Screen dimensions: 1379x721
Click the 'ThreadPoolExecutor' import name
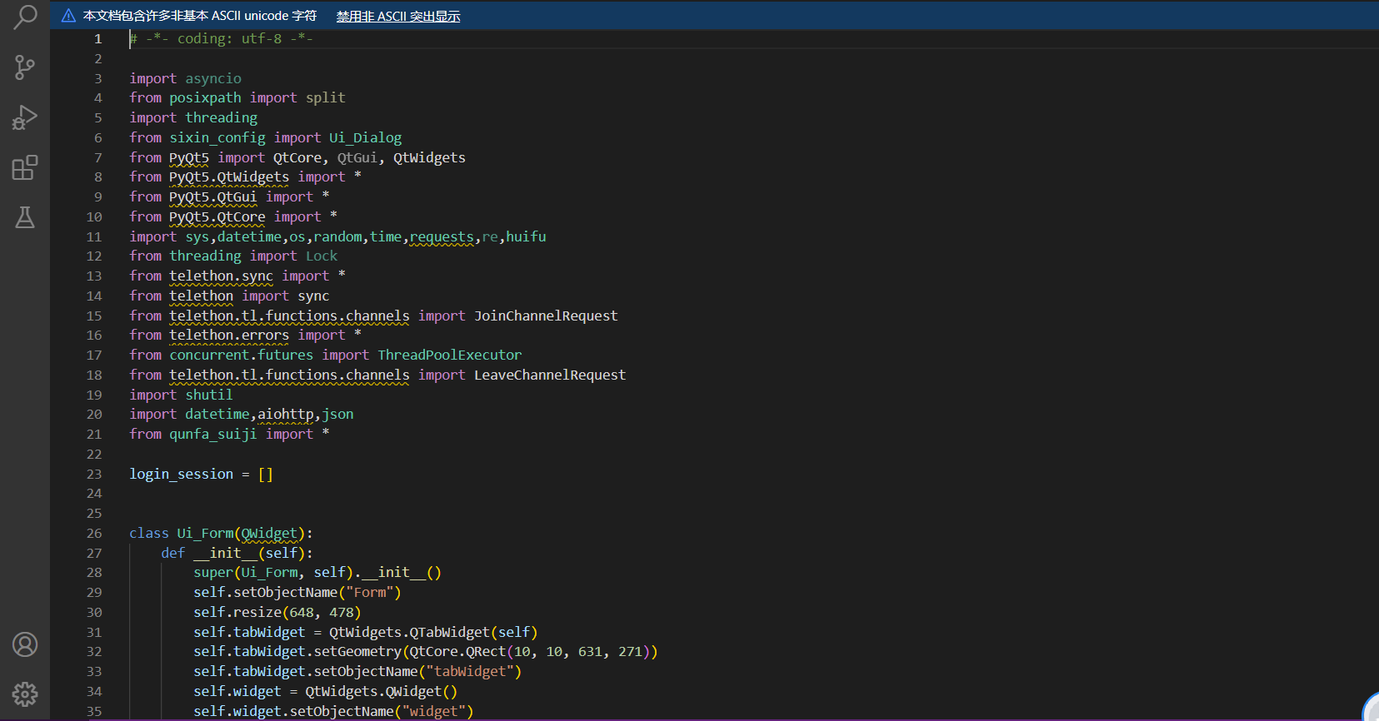[x=450, y=355]
